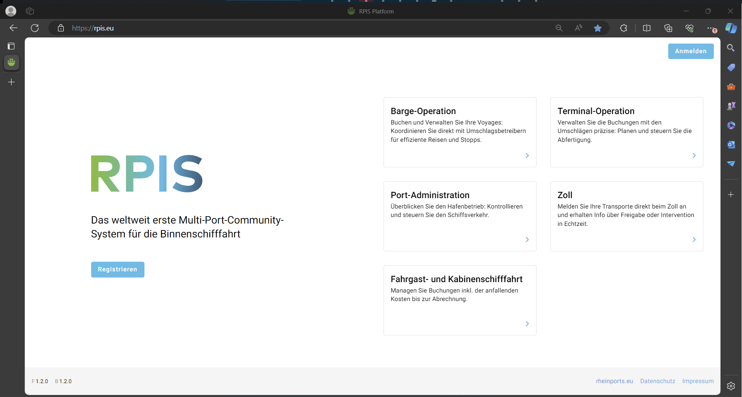742x397 pixels.
Task: Open Outlook from the sidebar
Action: pyautogui.click(x=731, y=145)
